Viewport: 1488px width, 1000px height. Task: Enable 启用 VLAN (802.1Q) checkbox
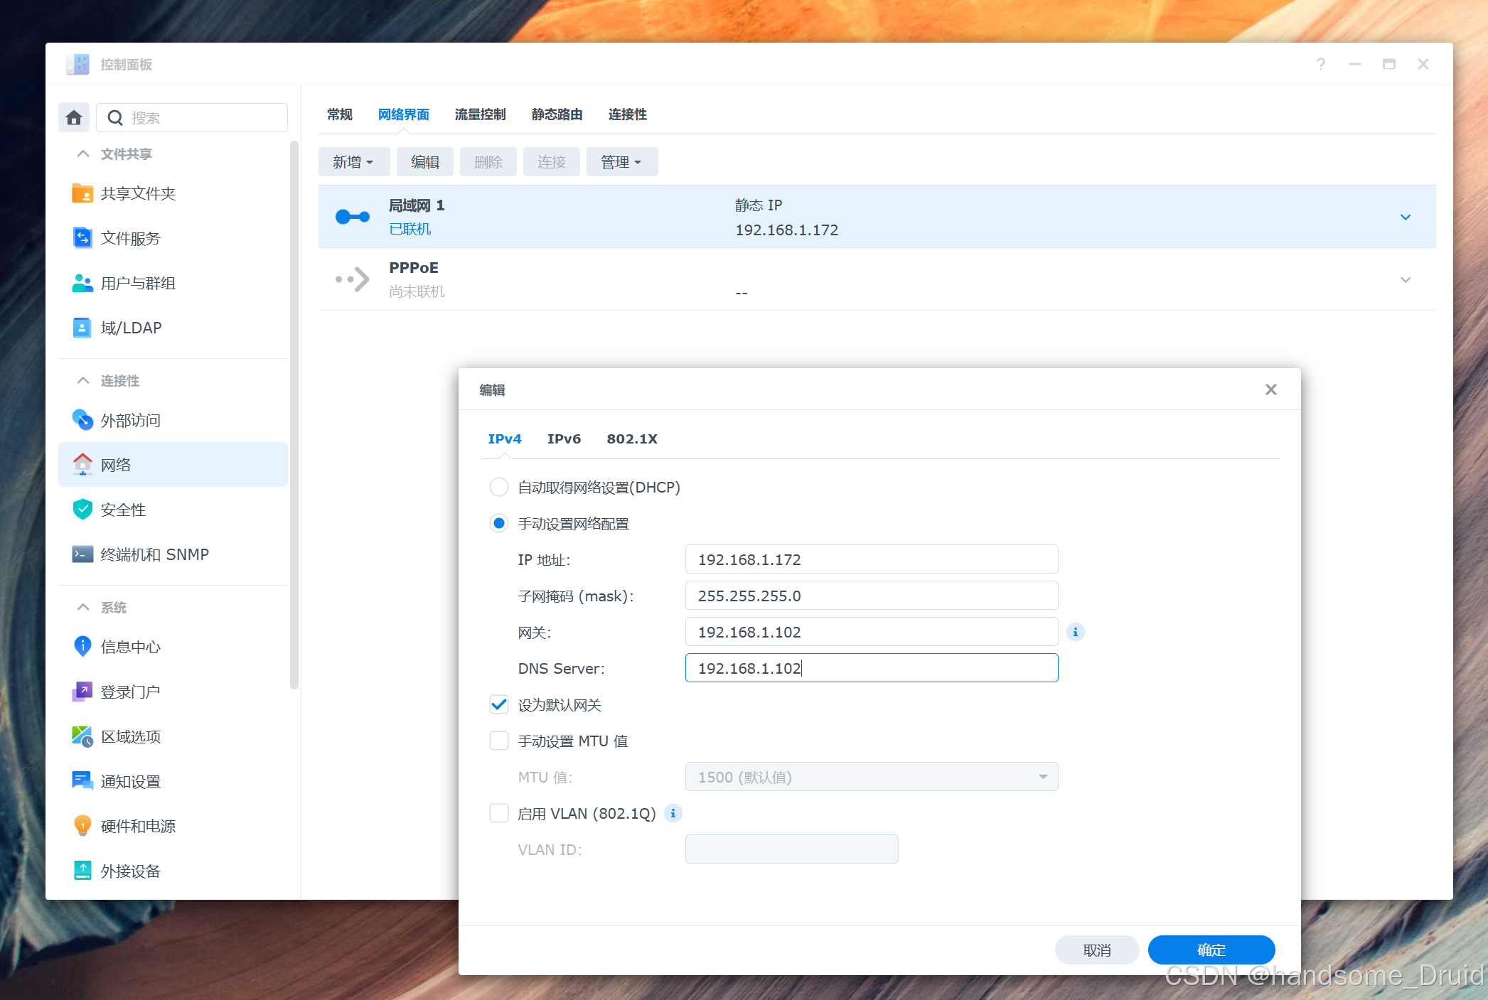499,813
